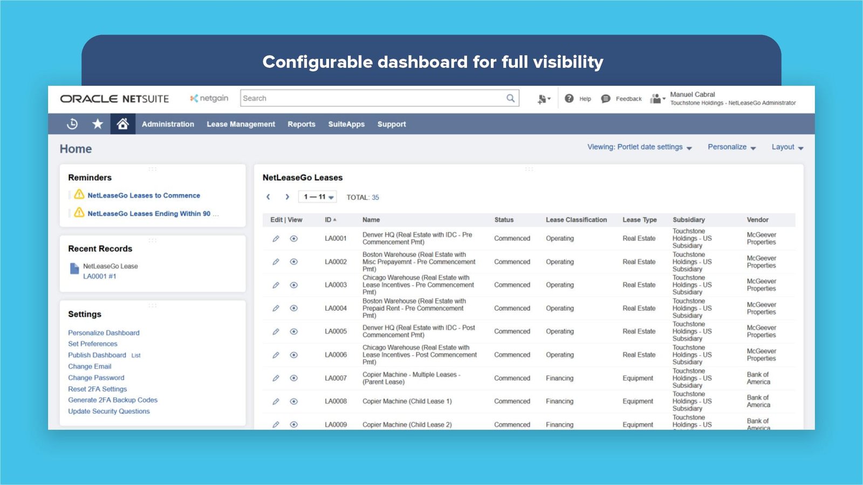
Task: Sort by Vendor column header
Action: (x=757, y=220)
